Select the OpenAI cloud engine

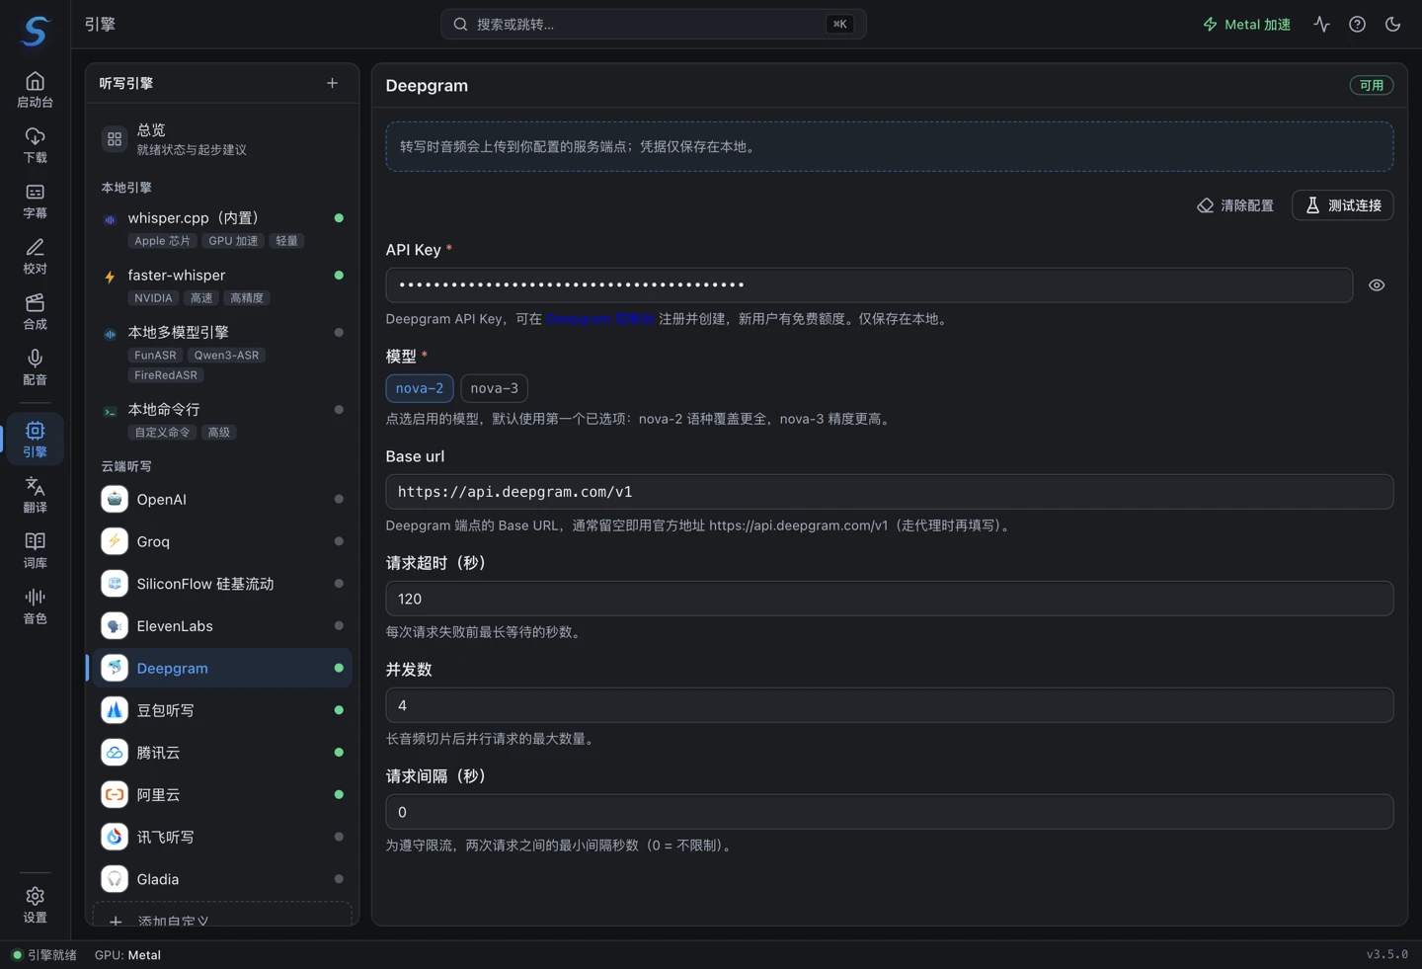click(221, 500)
